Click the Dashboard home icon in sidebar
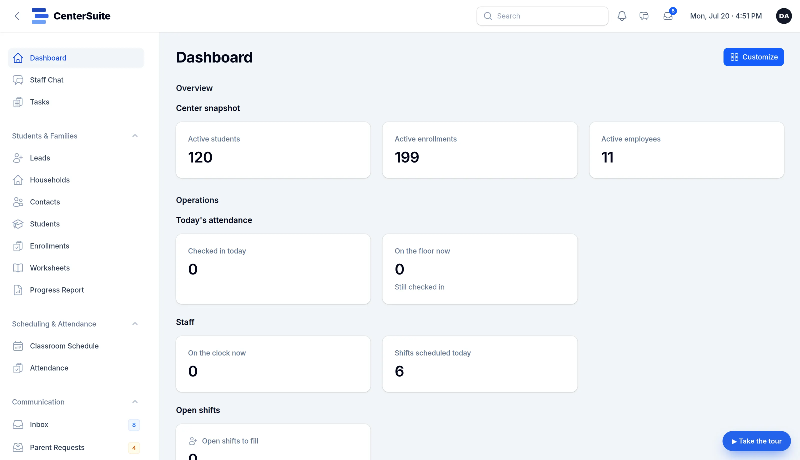 18,58
